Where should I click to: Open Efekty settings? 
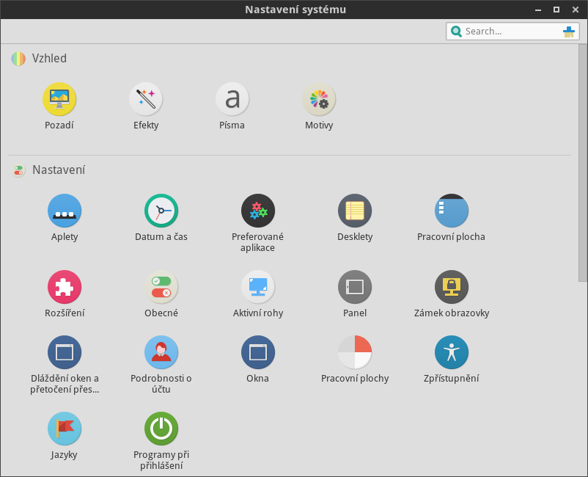[146, 99]
